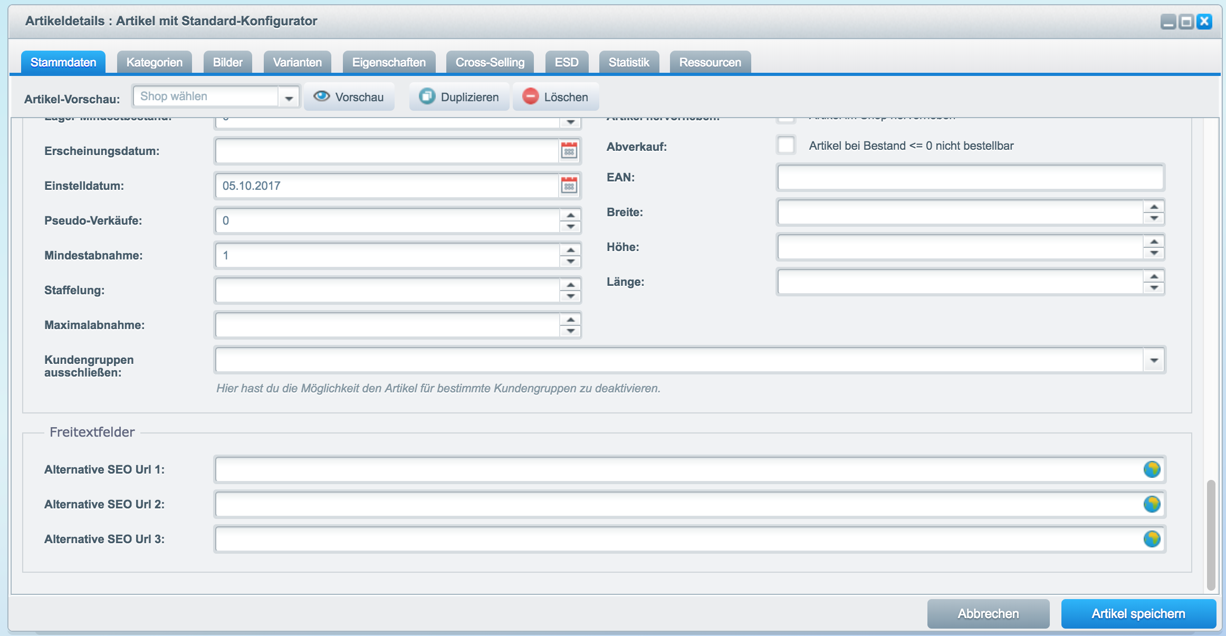Screen dimensions: 1226x636
Task: Open calendar picker for Einstelldatum
Action: pos(569,186)
